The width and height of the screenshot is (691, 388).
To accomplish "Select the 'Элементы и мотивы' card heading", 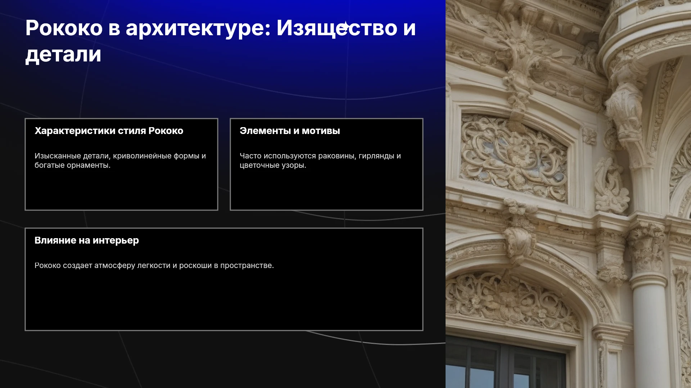I will [x=290, y=131].
